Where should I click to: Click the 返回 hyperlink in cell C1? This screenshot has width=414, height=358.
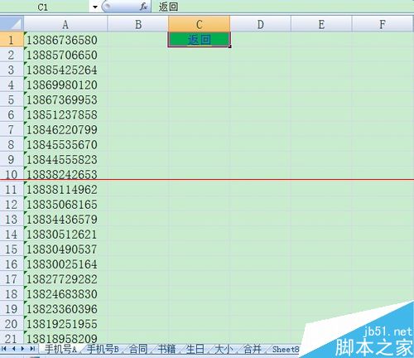coord(200,40)
